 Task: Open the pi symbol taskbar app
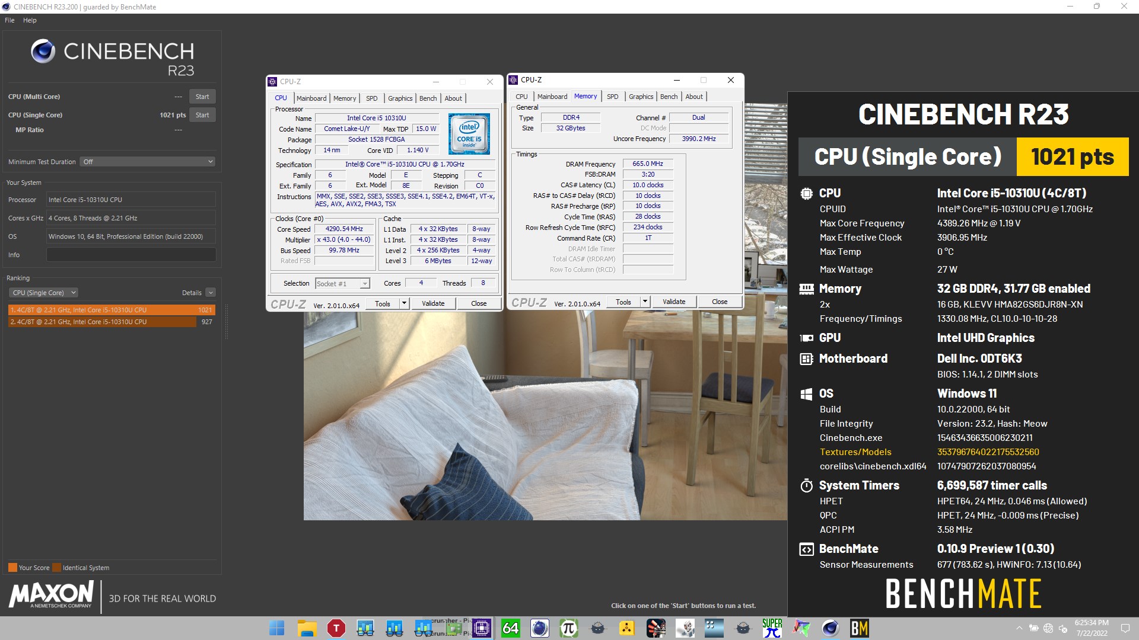[x=568, y=628]
